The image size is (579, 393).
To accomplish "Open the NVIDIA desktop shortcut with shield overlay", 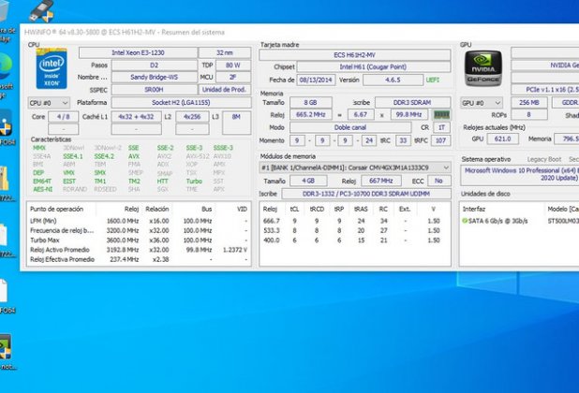I will coord(6,346).
